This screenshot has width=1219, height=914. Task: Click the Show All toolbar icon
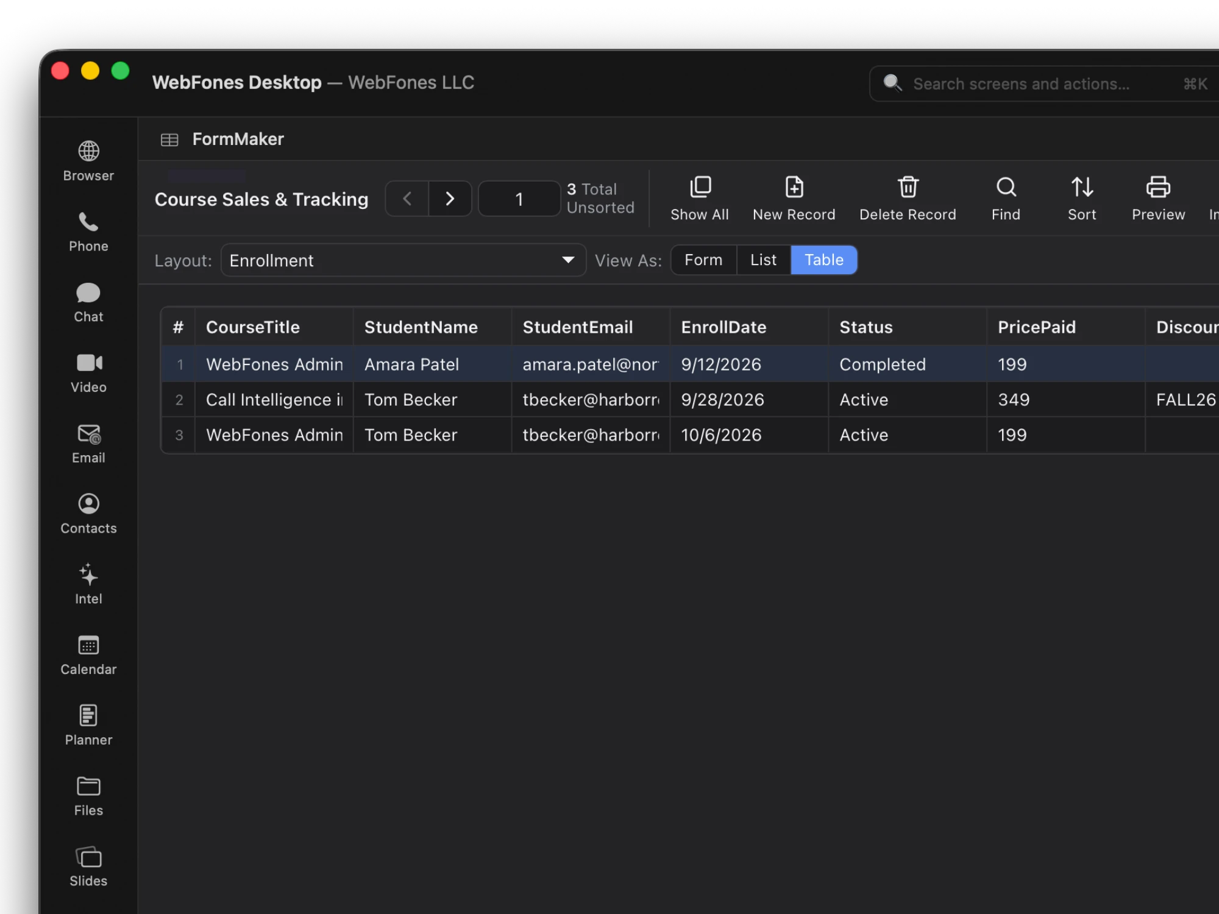(700, 187)
